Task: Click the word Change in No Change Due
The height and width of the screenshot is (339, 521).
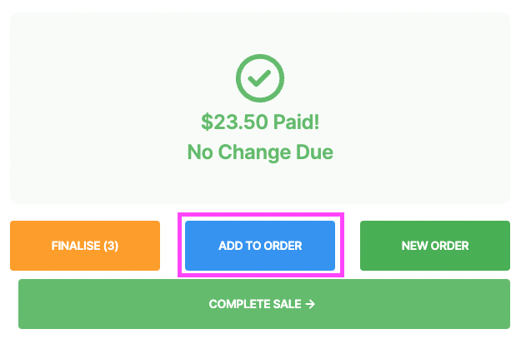Action: point(254,152)
